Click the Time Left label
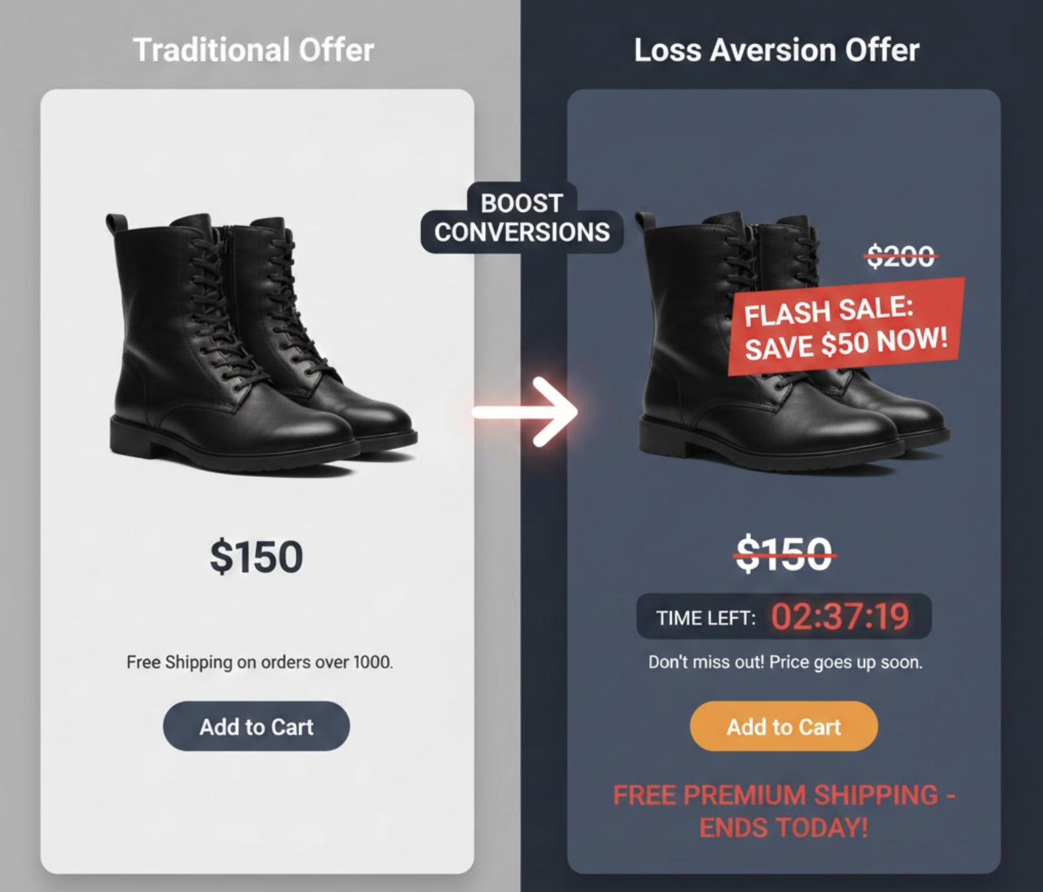This screenshot has width=1043, height=892. pyautogui.click(x=706, y=618)
